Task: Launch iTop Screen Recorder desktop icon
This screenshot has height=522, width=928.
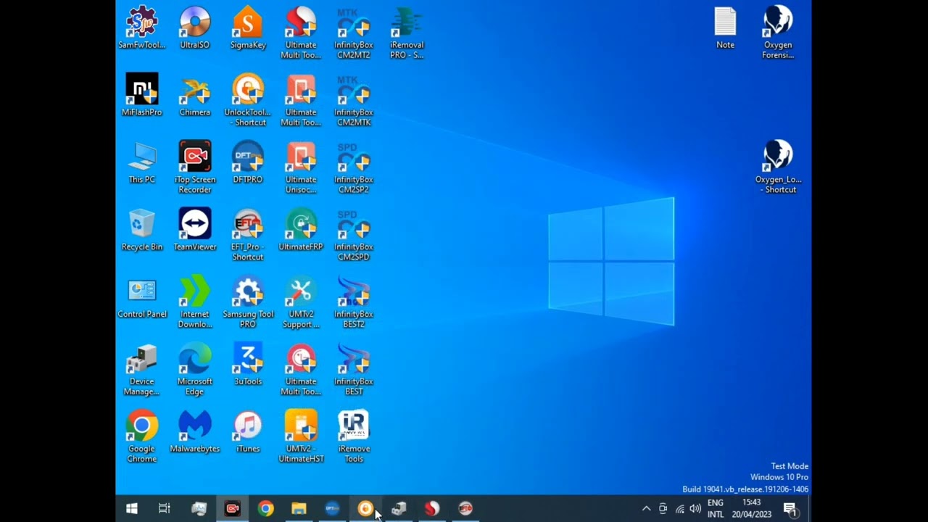Action: 194,167
